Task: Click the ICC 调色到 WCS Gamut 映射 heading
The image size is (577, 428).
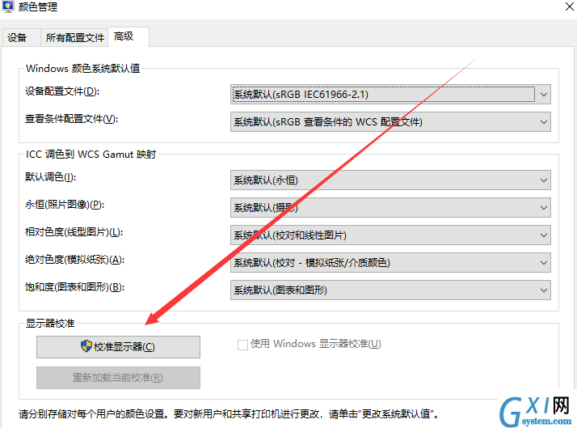Action: pos(91,155)
